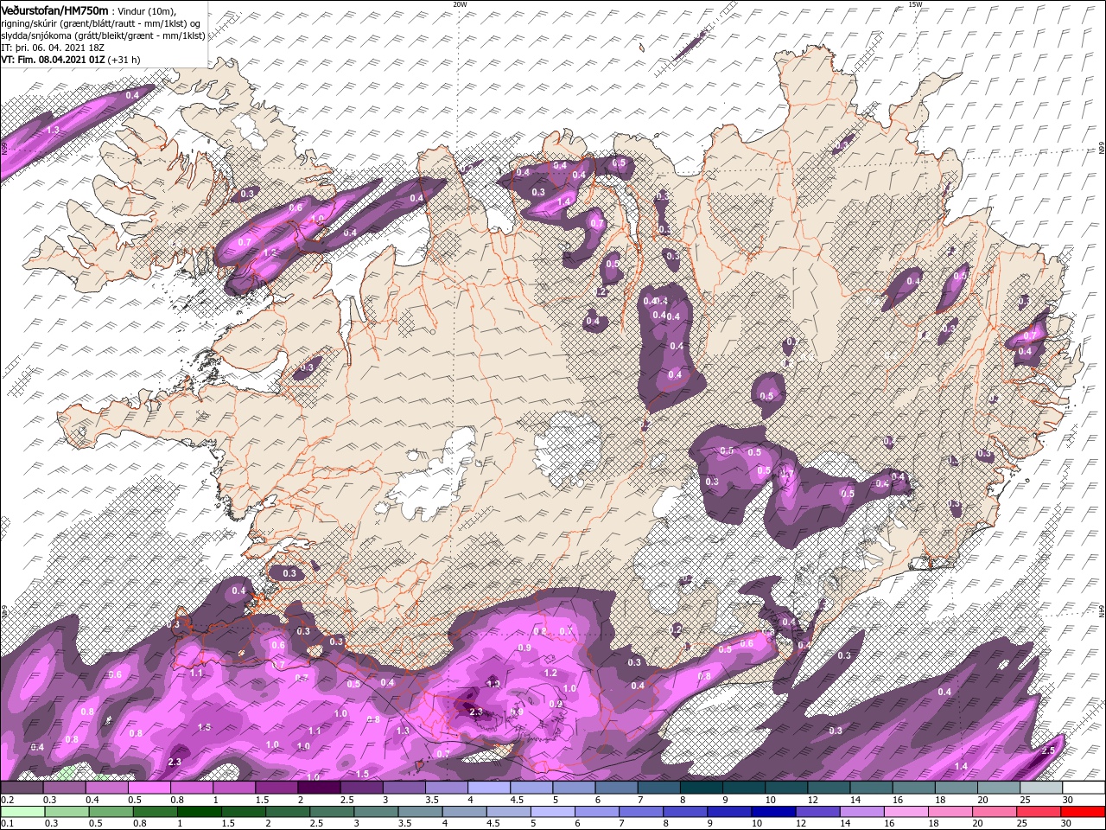Click the lavender 5 mm rain legend swatch

(x=552, y=811)
